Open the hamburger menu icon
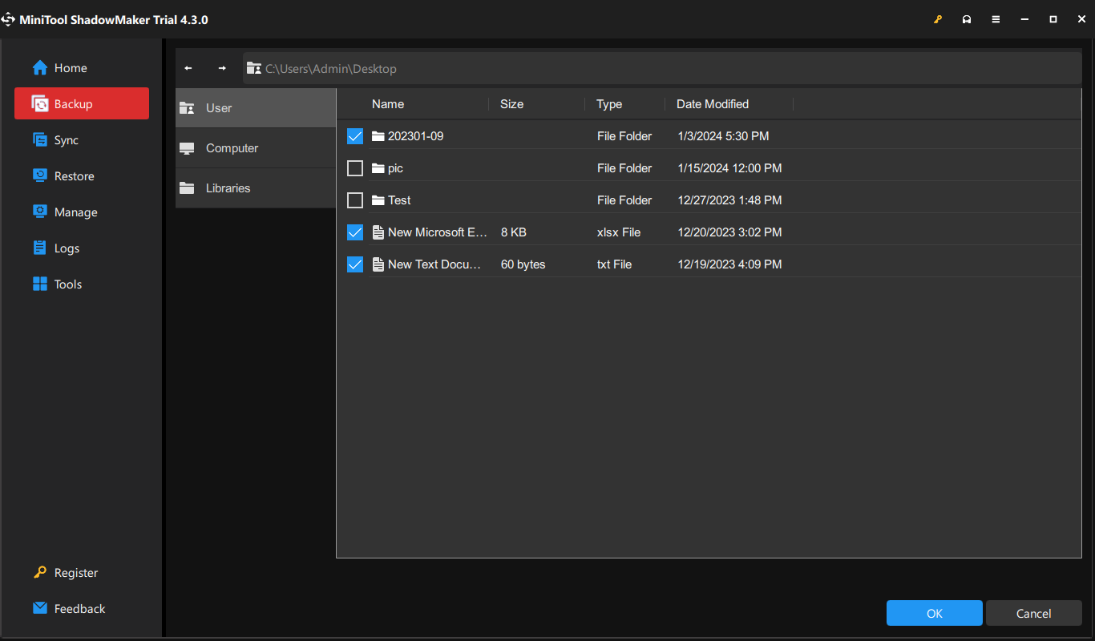Viewport: 1095px width, 641px height. (x=996, y=20)
